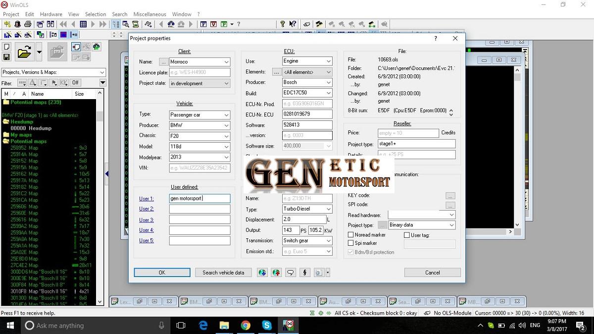
Task: Click the open project folder icon
Action: (24, 52)
